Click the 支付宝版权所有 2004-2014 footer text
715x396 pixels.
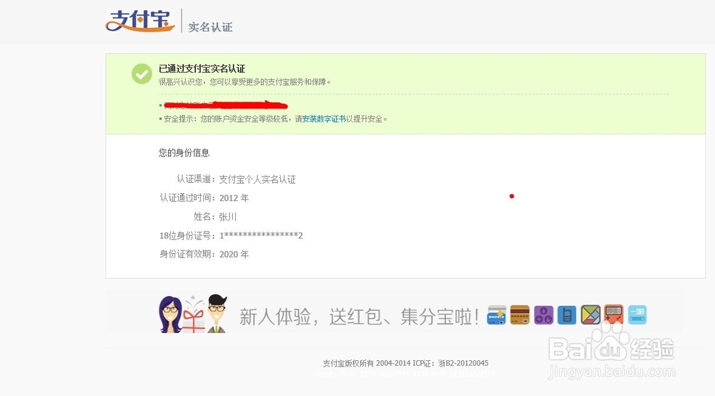[x=405, y=363]
